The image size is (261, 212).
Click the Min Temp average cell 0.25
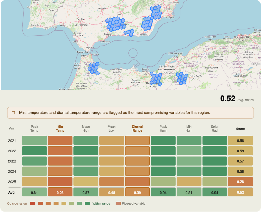click(x=60, y=192)
